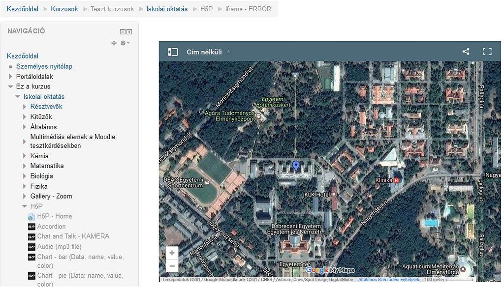Click the Klinika hospital marker
504x287 pixels.
click(396, 180)
